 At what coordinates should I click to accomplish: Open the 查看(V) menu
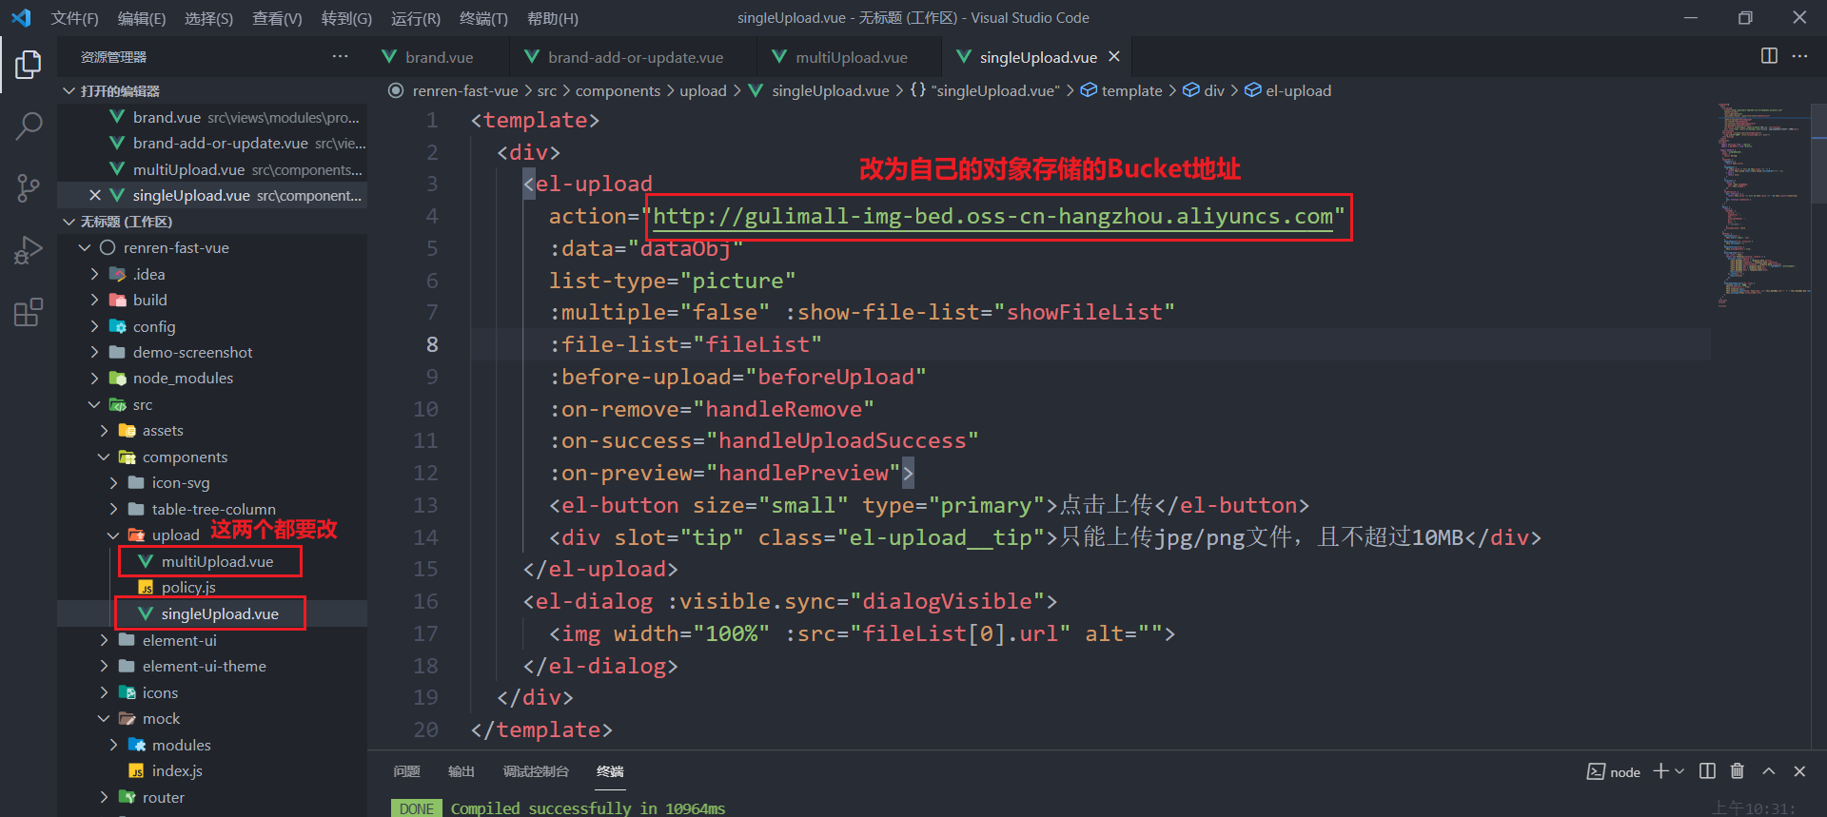click(x=277, y=18)
